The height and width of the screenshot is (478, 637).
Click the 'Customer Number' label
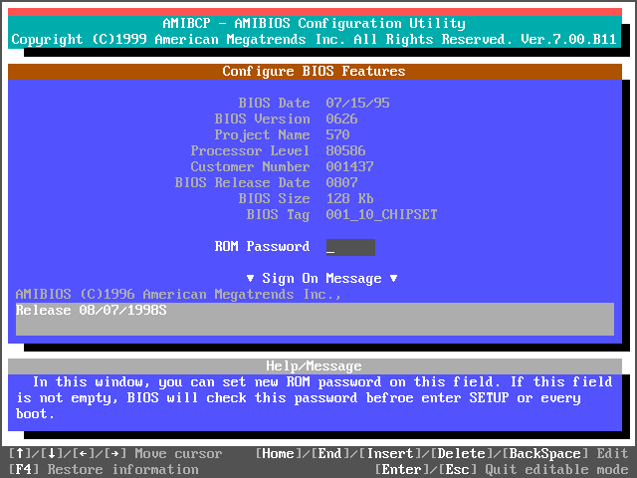pos(250,166)
